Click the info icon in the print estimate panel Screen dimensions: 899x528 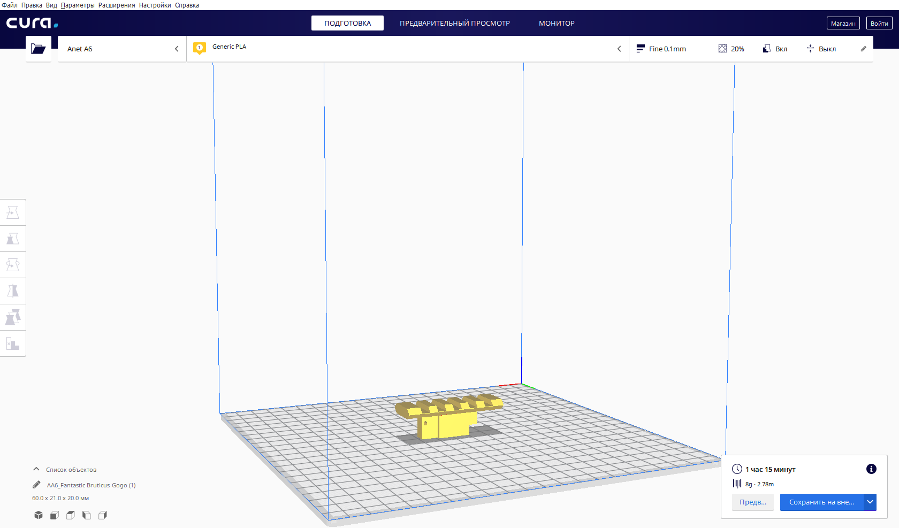coord(871,469)
